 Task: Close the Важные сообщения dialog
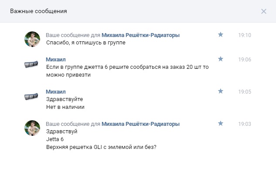[x=263, y=11]
